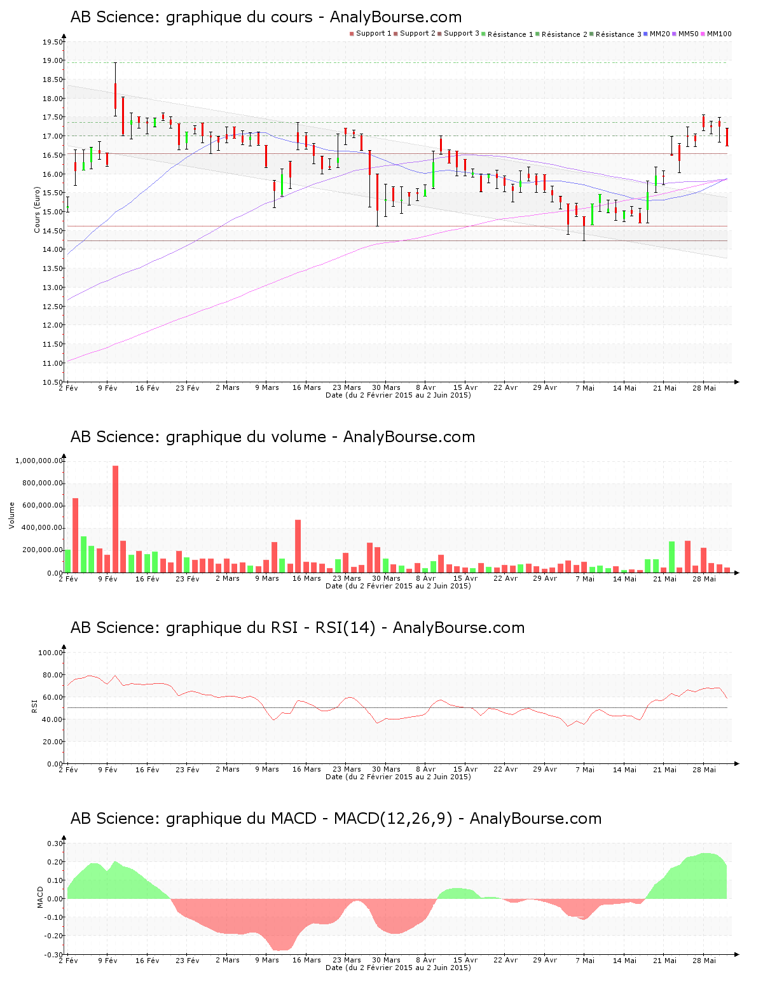Screen dimensions: 763x986
Task: Click the 100.00 RSI axis value
Action: [51, 653]
